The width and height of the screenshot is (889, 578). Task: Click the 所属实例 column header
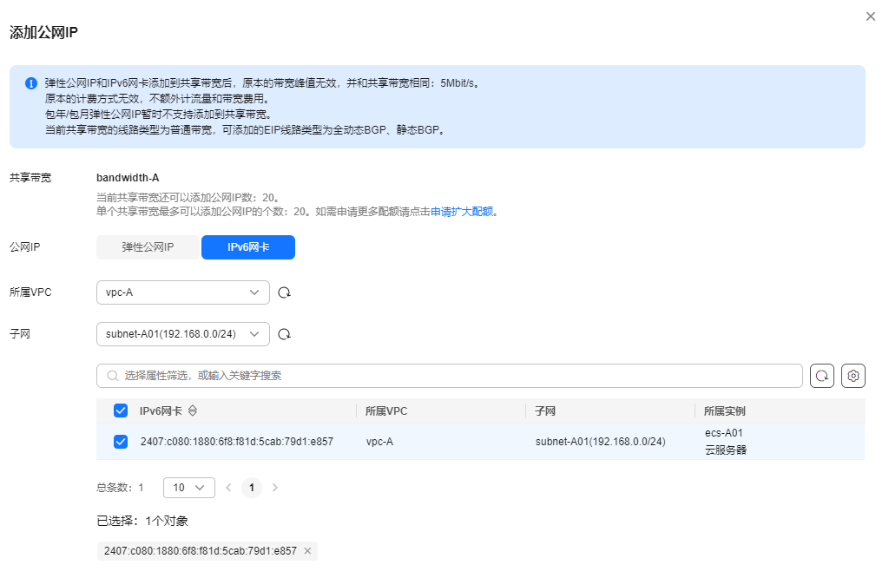[x=725, y=411]
